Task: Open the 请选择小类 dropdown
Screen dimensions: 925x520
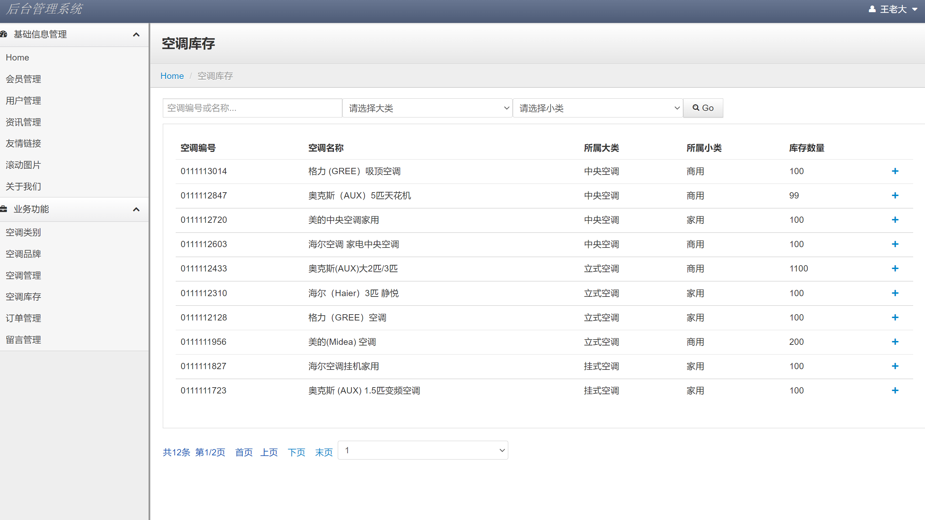Action: 598,108
